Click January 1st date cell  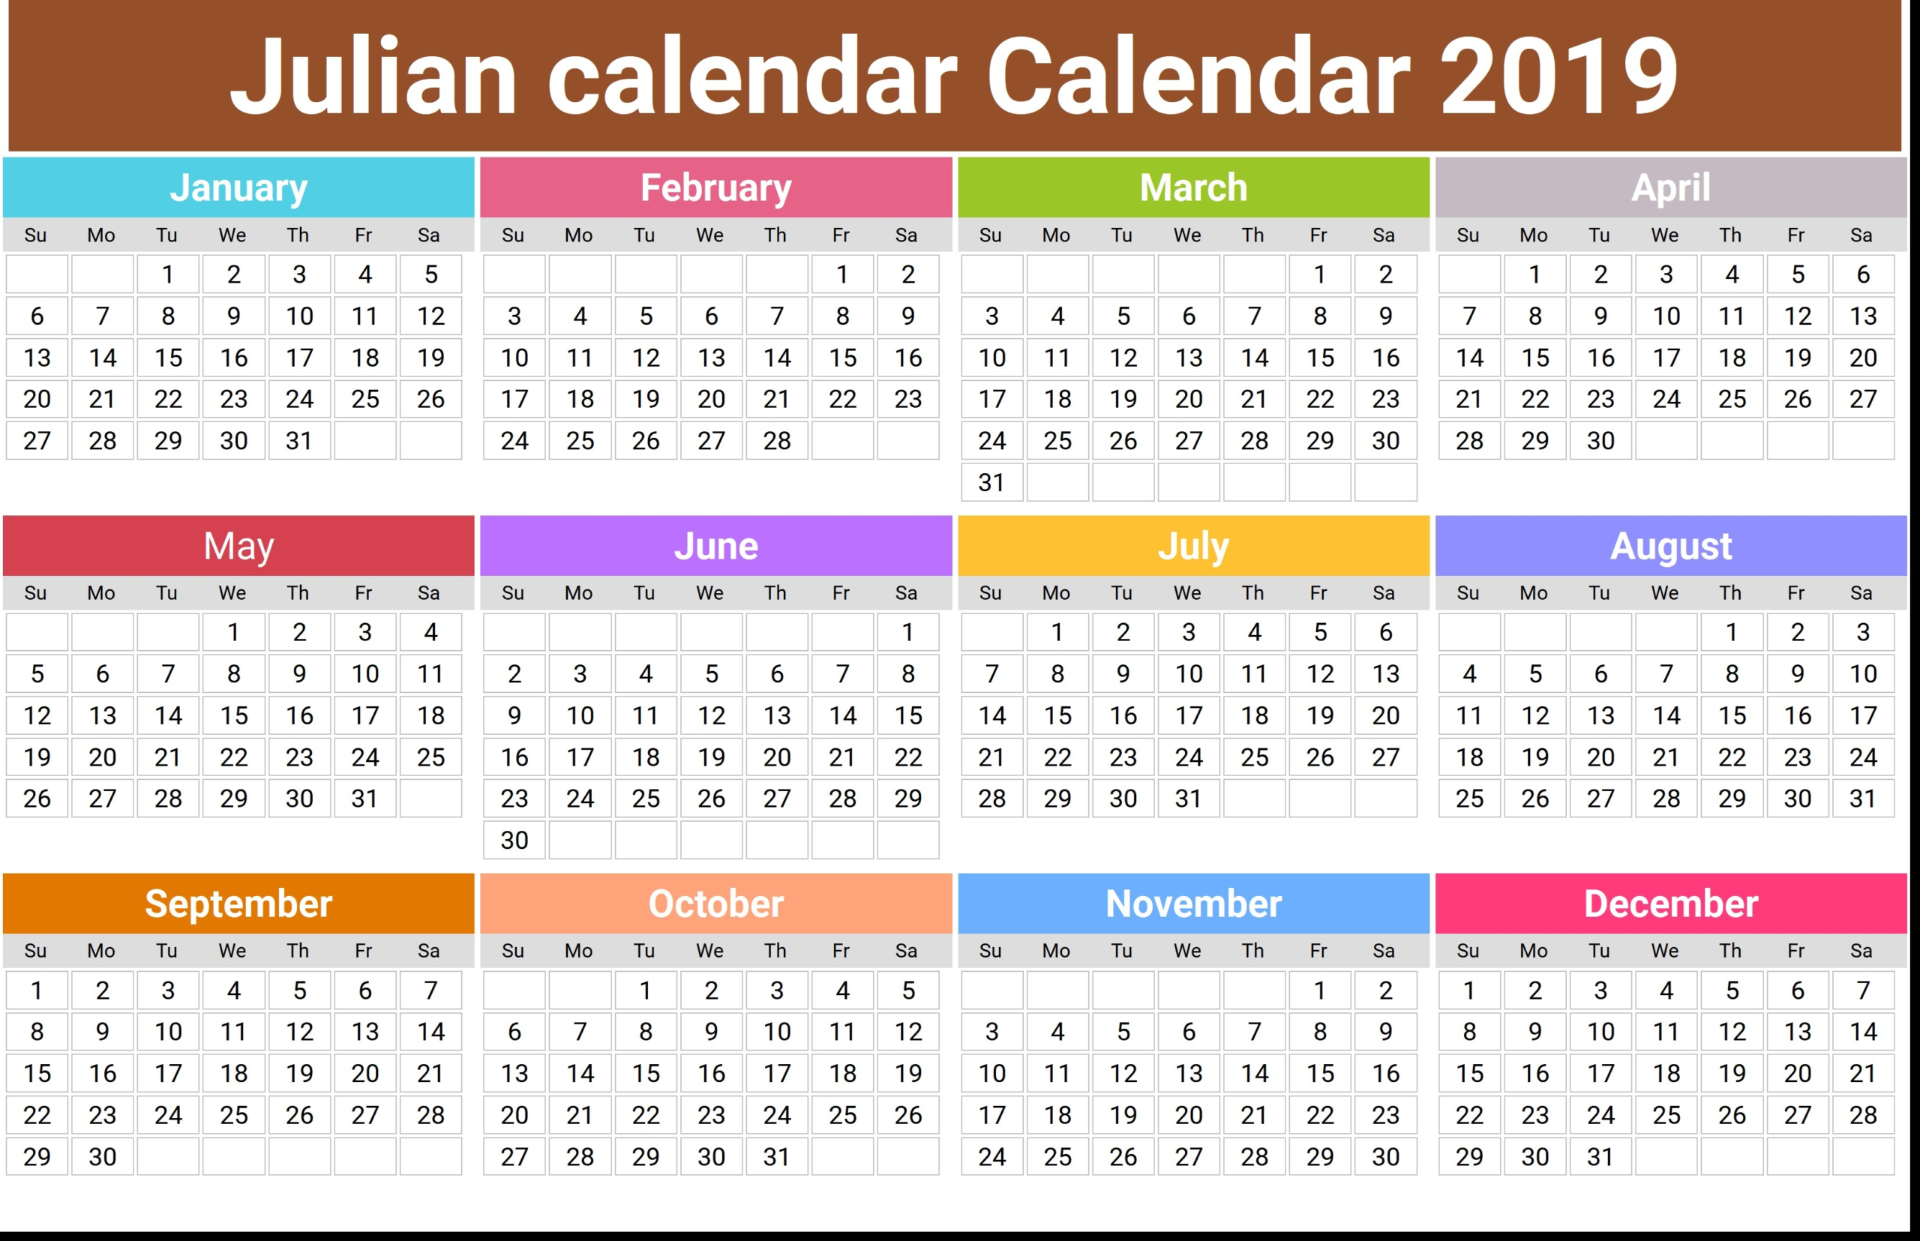(161, 274)
